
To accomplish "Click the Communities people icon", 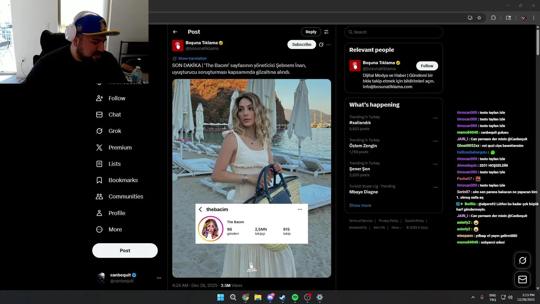I will click(x=100, y=196).
